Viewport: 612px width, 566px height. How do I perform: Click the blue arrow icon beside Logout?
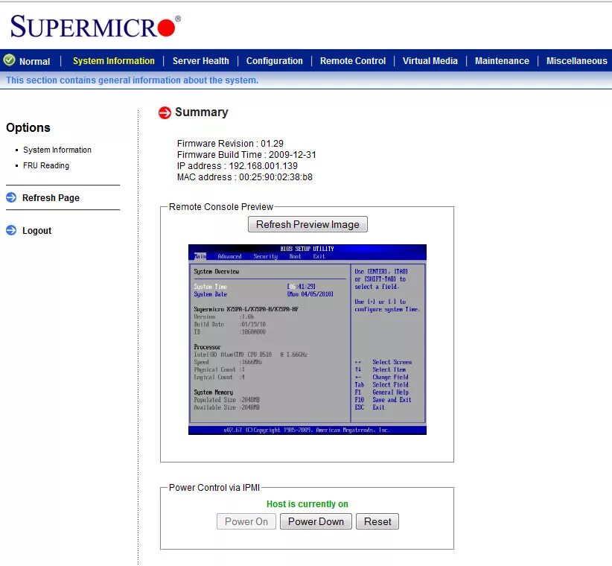point(11,230)
